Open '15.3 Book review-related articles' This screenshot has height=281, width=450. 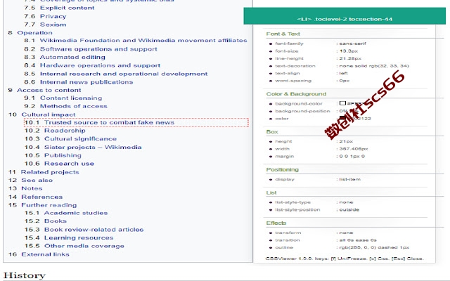pyautogui.click(x=84, y=230)
